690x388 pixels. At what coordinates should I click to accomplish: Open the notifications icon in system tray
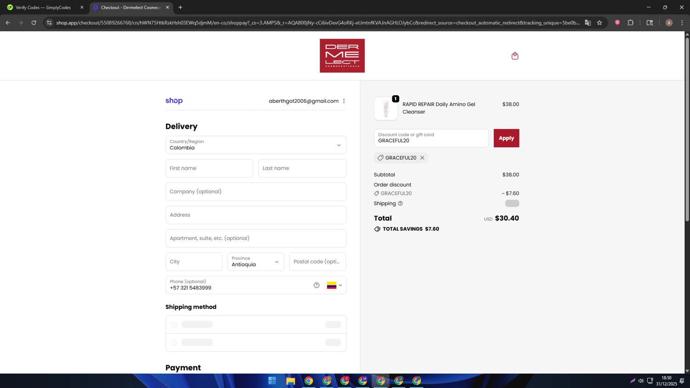pos(682,381)
